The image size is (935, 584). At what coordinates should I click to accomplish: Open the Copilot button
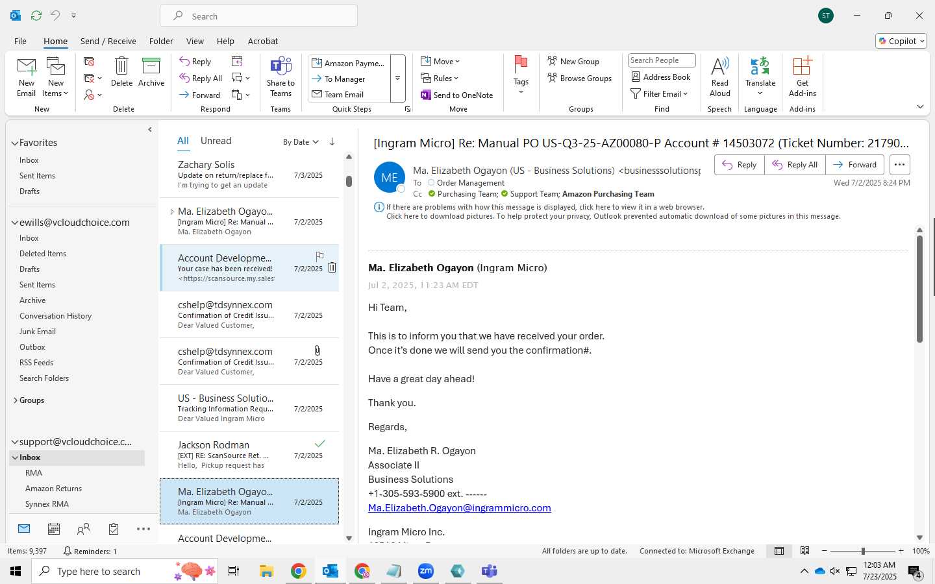click(901, 41)
